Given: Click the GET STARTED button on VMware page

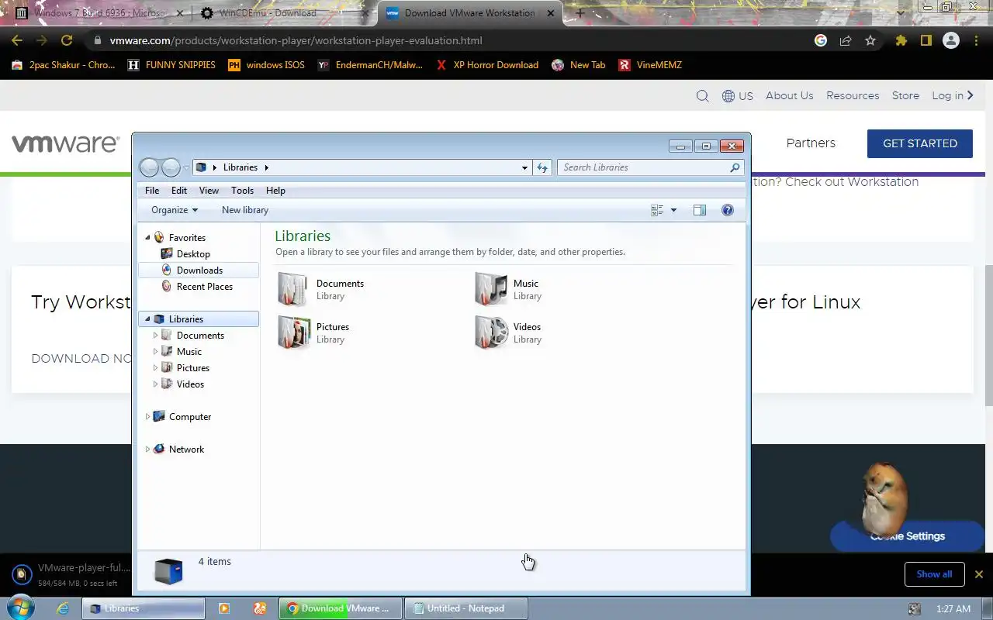Looking at the screenshot, I should (x=920, y=143).
